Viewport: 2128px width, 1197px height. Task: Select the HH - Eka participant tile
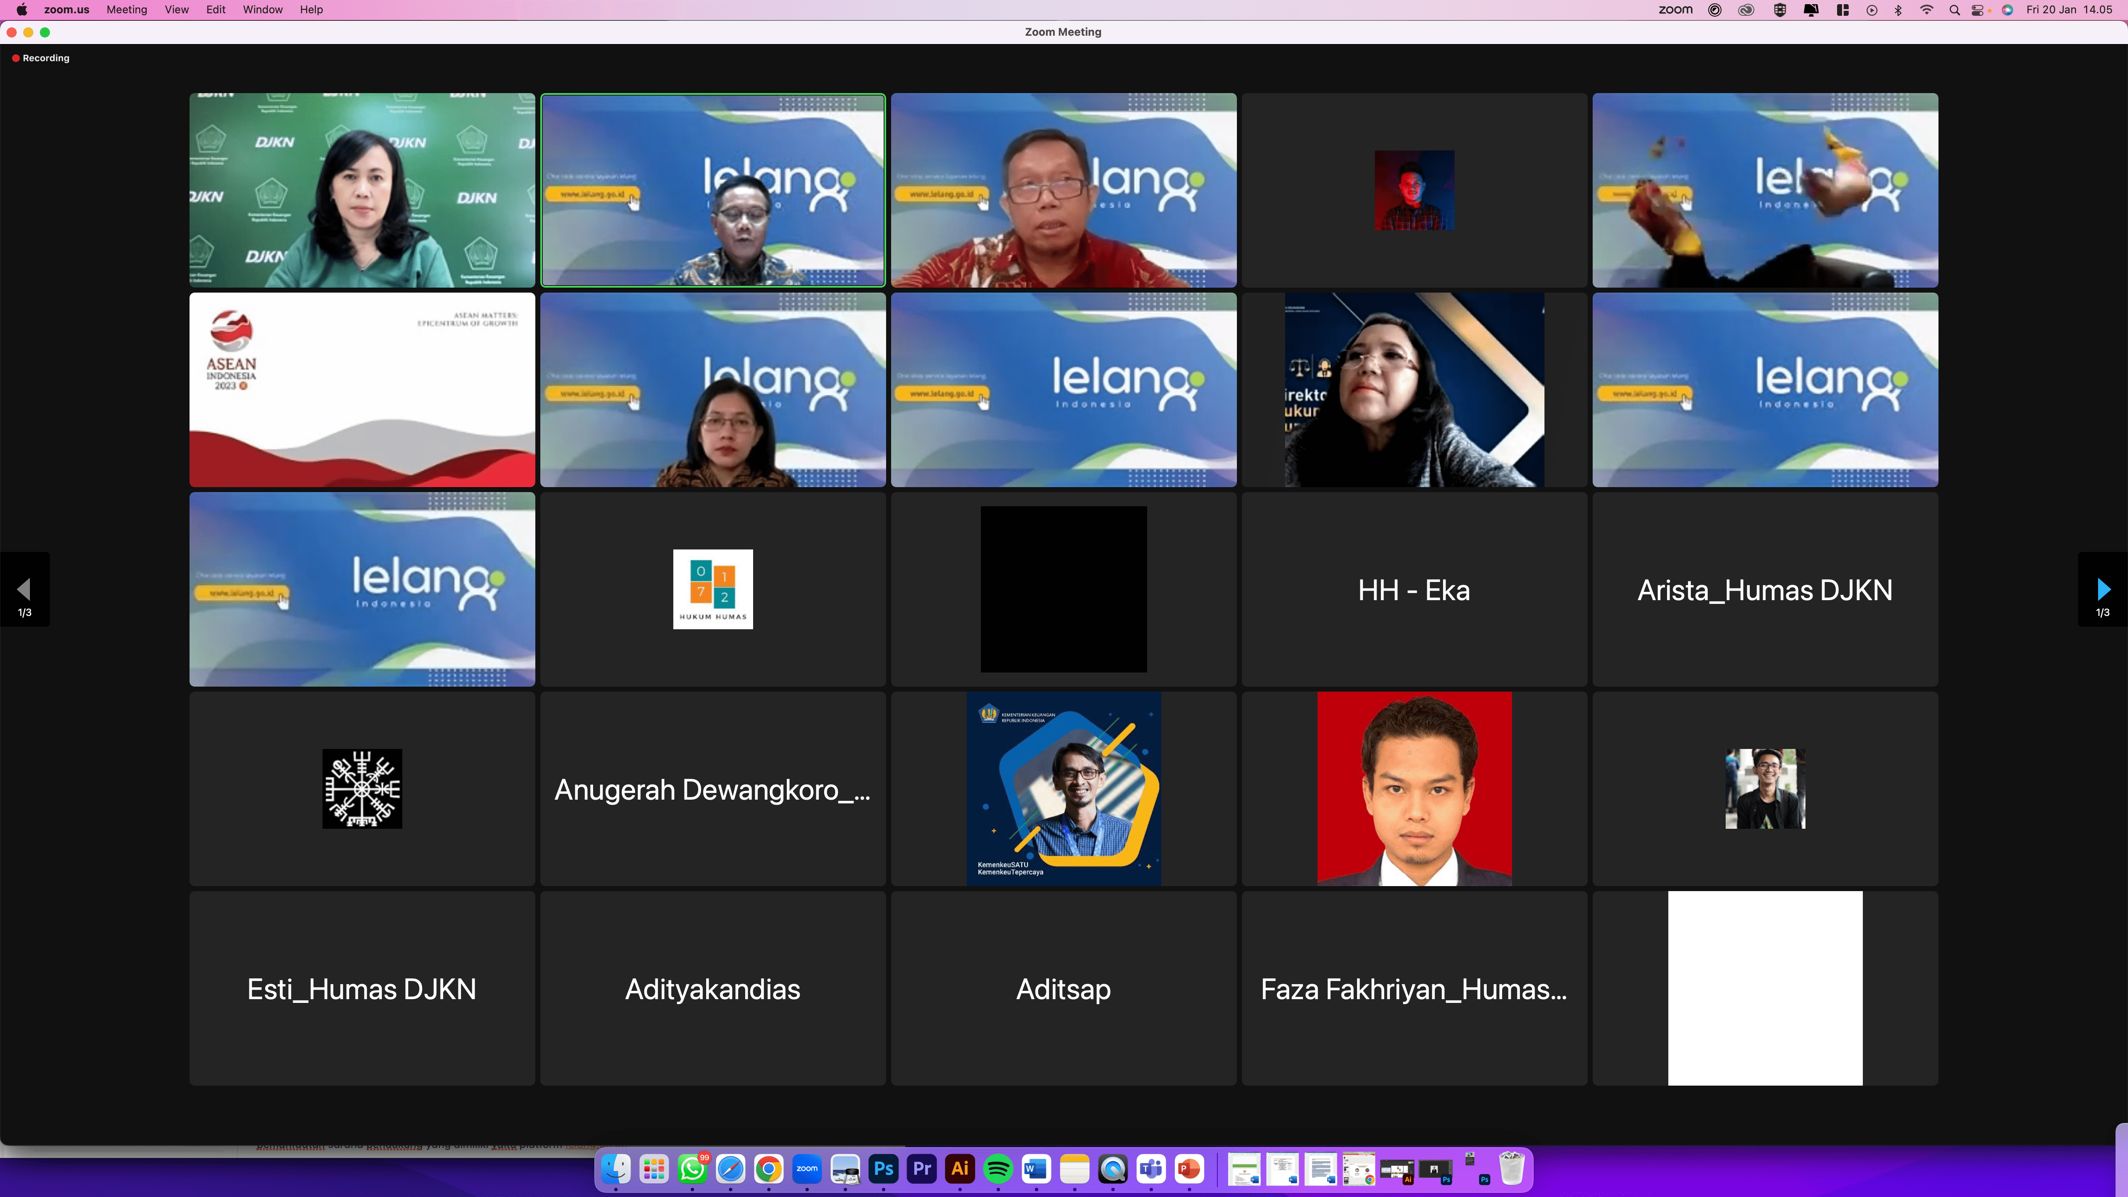1414,590
